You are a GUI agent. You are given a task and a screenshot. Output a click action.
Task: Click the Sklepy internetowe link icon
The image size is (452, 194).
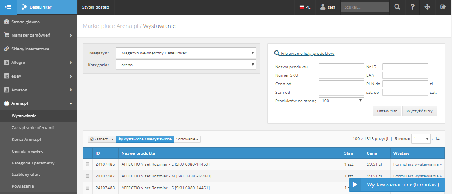[x=7, y=49]
